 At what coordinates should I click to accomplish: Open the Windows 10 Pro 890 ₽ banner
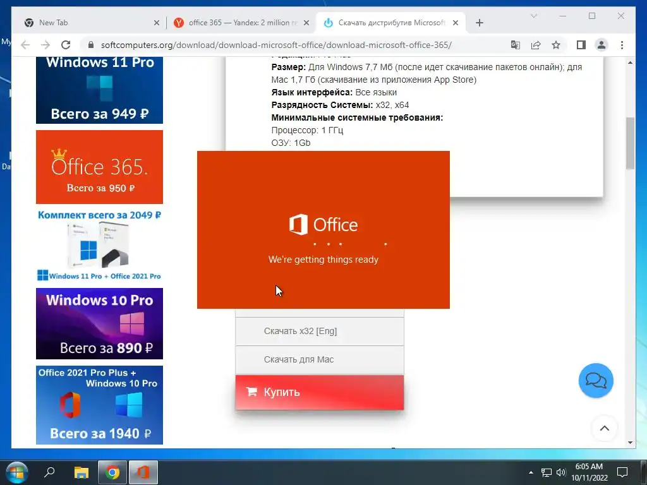coord(99,324)
